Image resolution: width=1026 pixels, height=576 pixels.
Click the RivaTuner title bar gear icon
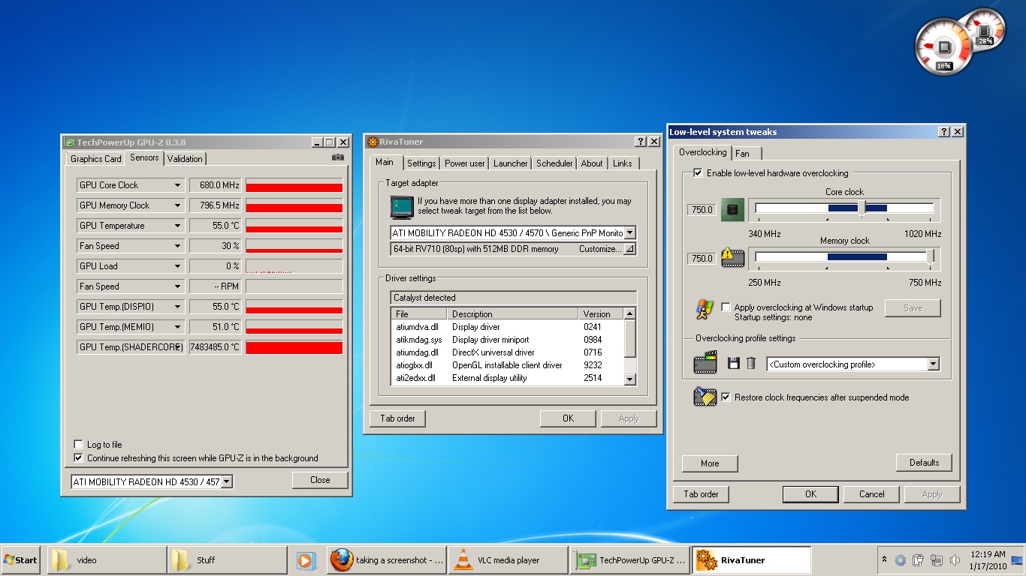(372, 142)
